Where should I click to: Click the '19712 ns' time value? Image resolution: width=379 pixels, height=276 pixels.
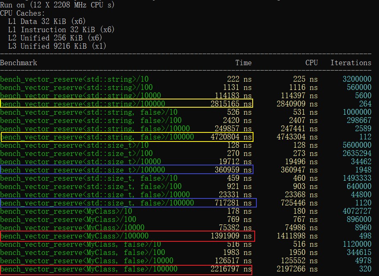(235, 162)
